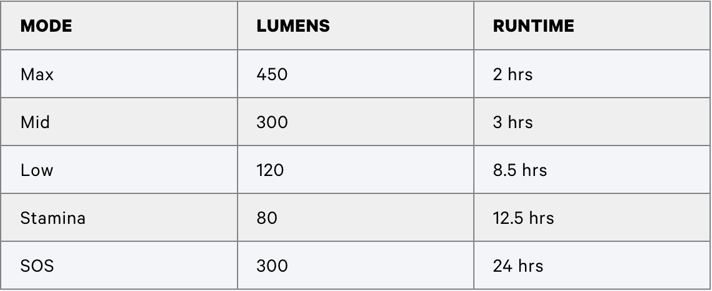Click the 24 hrs runtime cell
The width and height of the screenshot is (712, 291).
pyautogui.click(x=592, y=266)
